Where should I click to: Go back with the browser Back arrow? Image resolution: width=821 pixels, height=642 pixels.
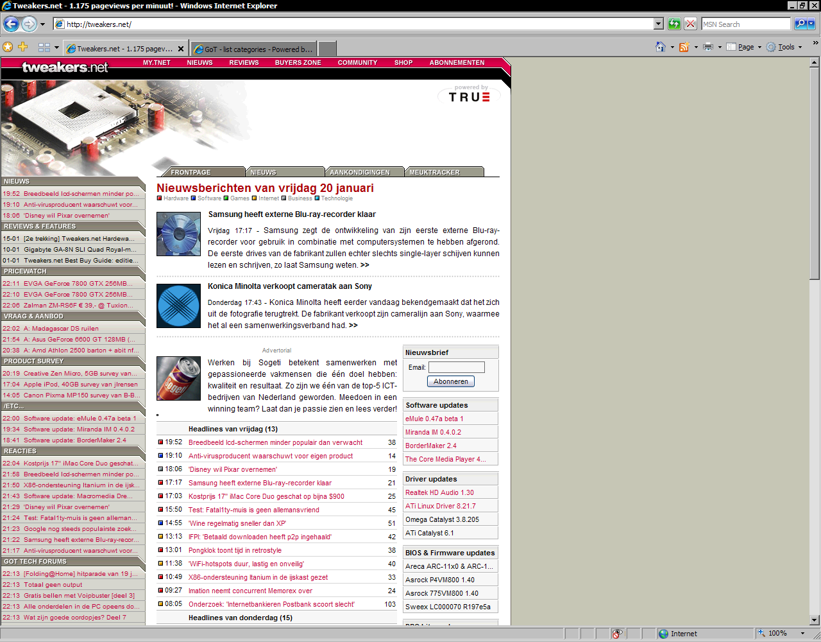(x=12, y=24)
